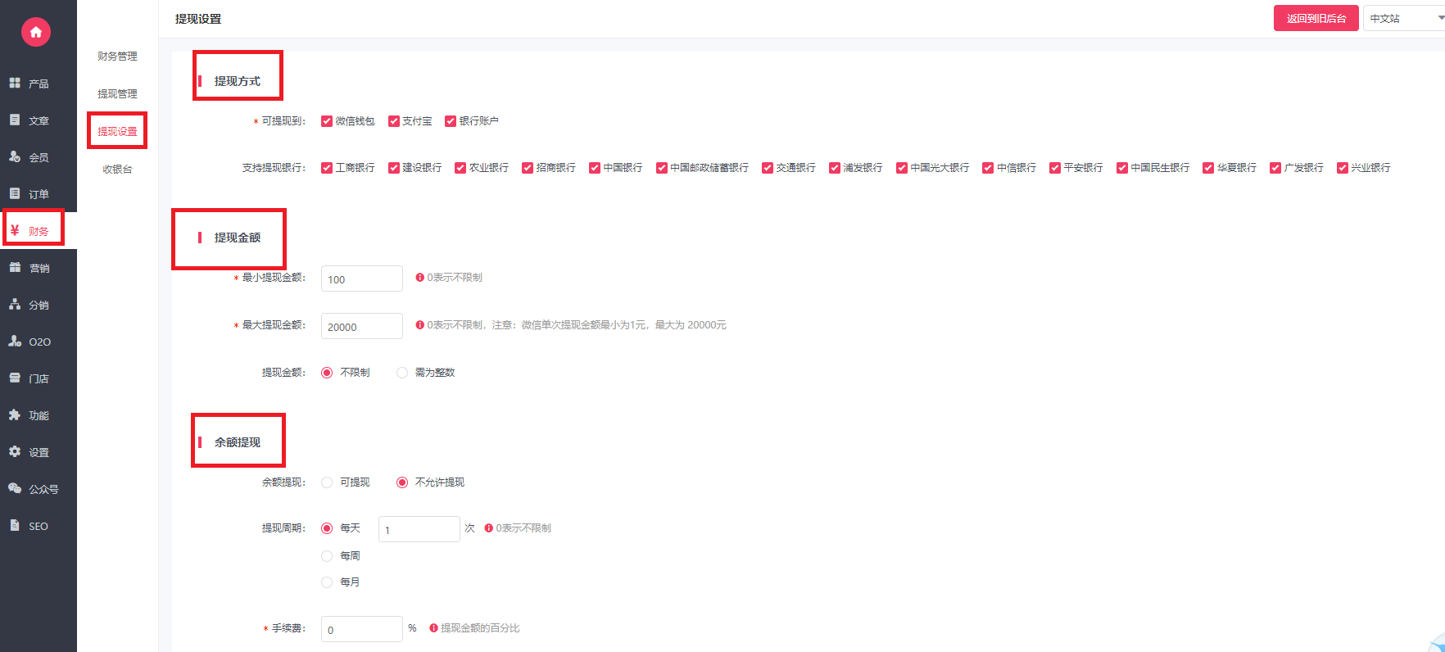Uncheck the 中国邮政储蓄银行 checkbox
The image size is (1445, 652).
[662, 168]
